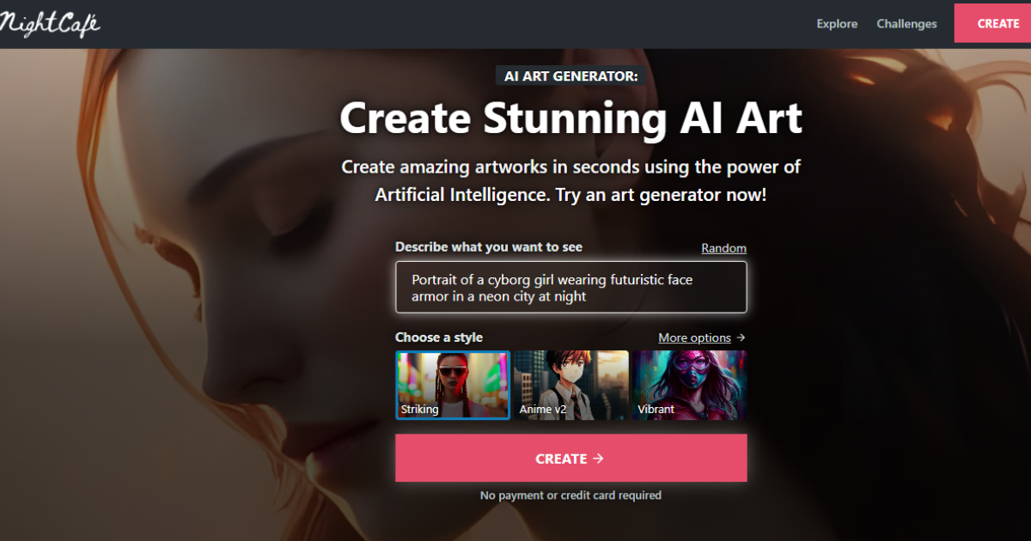The image size is (1031, 541).
Task: Open the Explore page
Action: click(x=837, y=24)
